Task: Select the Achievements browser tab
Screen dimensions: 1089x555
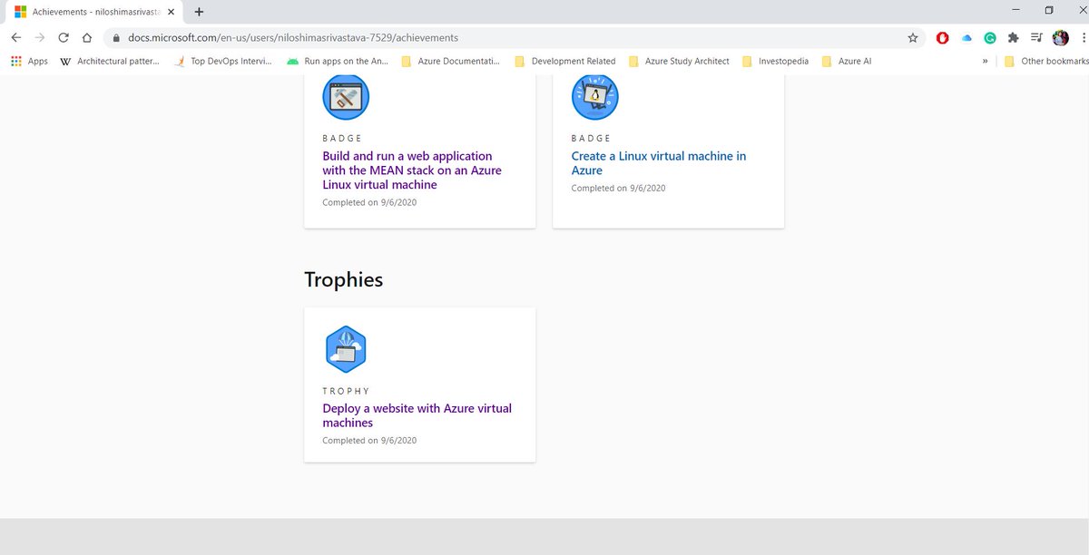Action: point(94,12)
